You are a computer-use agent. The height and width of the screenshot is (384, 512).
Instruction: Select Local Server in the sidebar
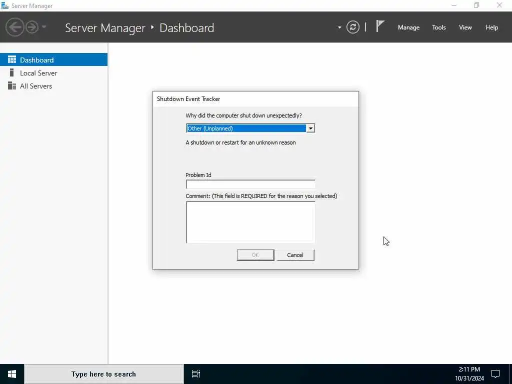click(x=53, y=73)
